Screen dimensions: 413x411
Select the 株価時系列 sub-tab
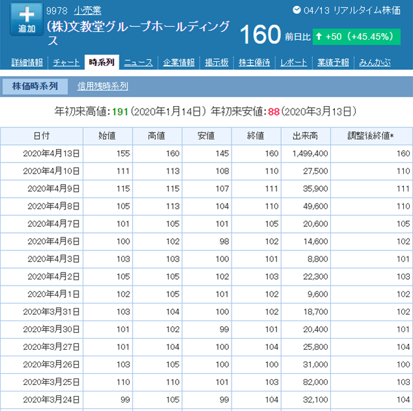tap(35, 86)
